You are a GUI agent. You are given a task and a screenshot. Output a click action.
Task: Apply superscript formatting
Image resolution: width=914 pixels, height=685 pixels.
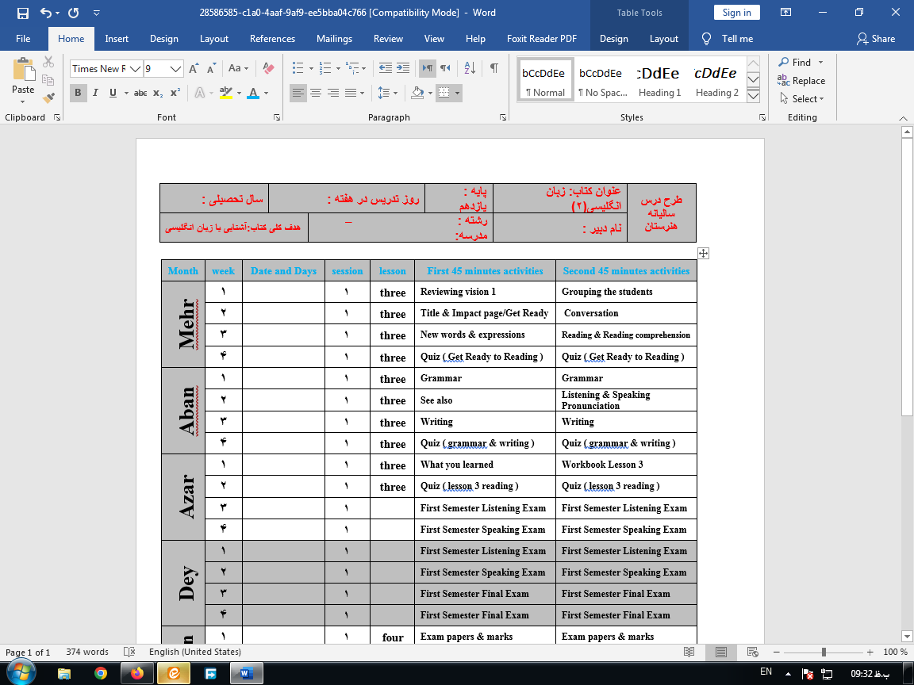175,94
